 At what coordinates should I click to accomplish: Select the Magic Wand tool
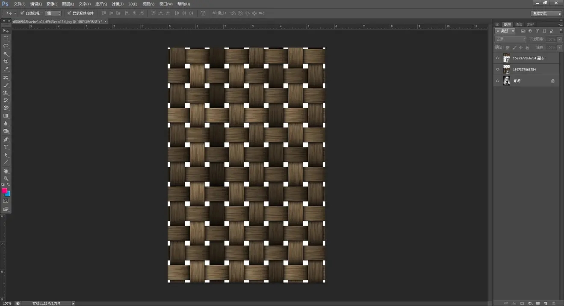[x=6, y=54]
